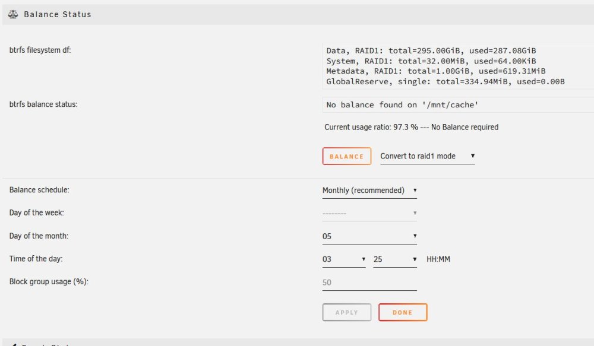The width and height of the screenshot is (594, 346).
Task: Click the APPLY button
Action: (347, 312)
